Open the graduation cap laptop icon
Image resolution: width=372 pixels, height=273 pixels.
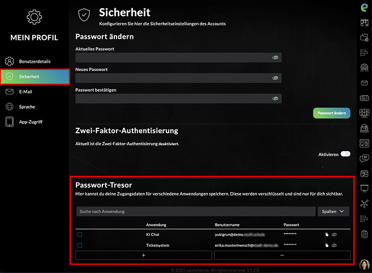click(x=364, y=128)
